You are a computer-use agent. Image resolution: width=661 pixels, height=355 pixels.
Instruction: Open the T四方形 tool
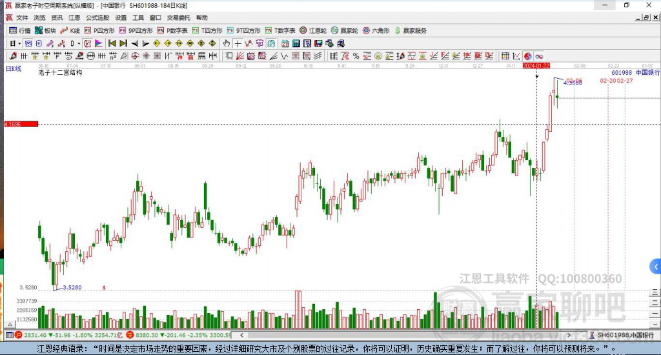coord(207,30)
